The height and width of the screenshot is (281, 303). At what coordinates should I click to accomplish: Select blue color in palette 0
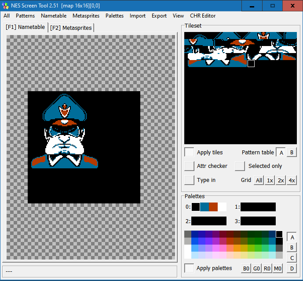coord(204,207)
